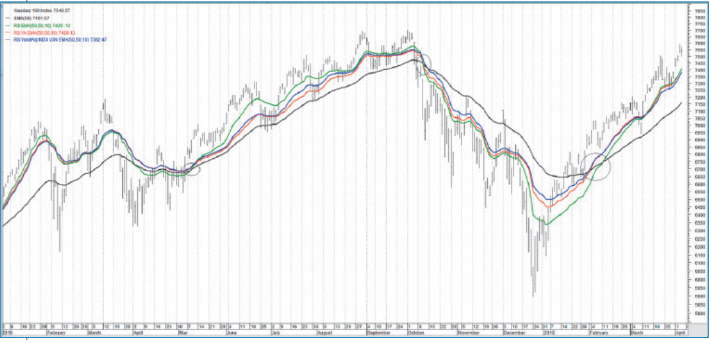Click the August label on the date axis
710x340 pixels.
[x=324, y=333]
